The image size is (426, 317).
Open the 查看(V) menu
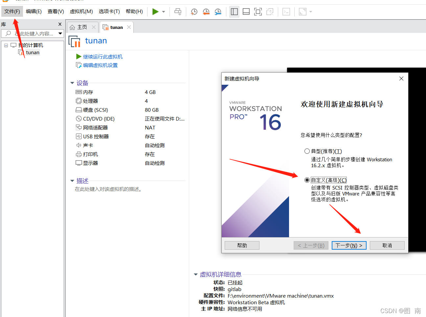[56, 11]
